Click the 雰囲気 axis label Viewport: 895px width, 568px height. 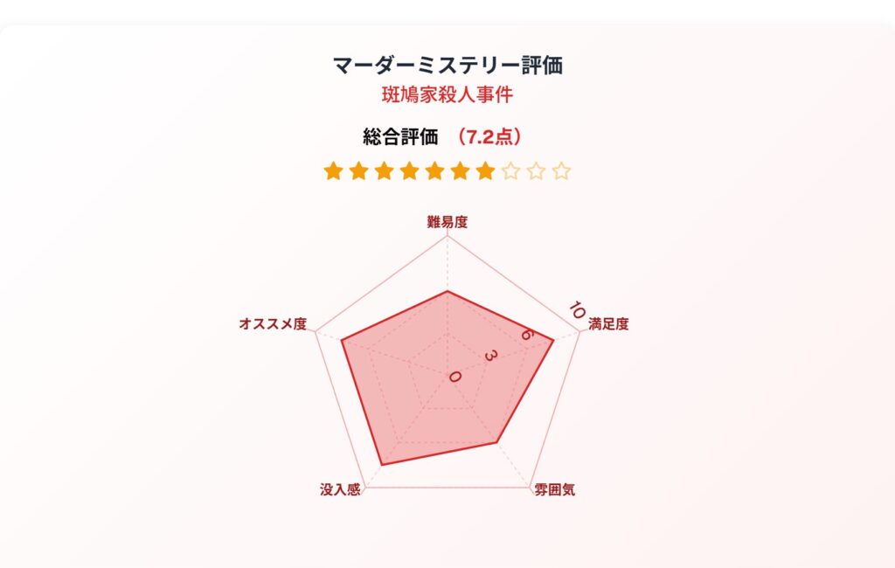tap(554, 490)
